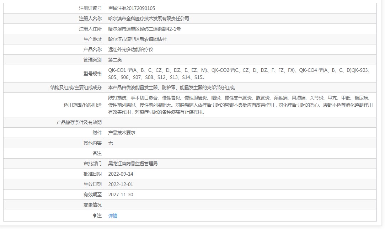This screenshot has height=229, width=385.
Task: Click the 注册人名称 label
Action: click(x=90, y=19)
